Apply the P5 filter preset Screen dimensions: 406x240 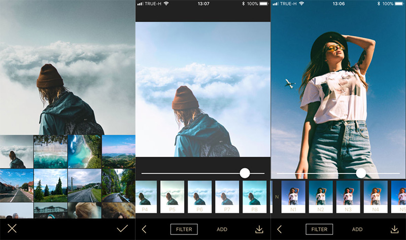point(173,196)
